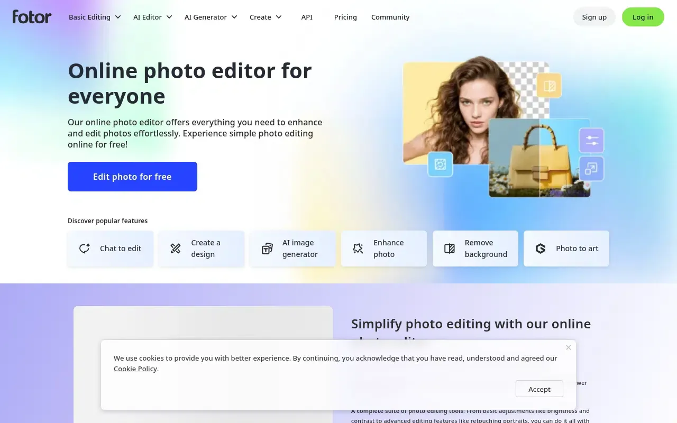Go to the Community page
677x423 pixels.
pyautogui.click(x=390, y=17)
